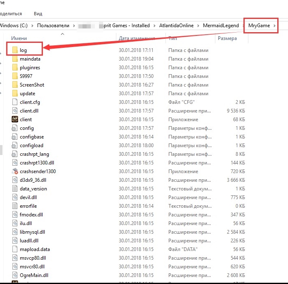Go to Пользователи in address bar
This screenshot has height=284, width=288.
coord(54,26)
